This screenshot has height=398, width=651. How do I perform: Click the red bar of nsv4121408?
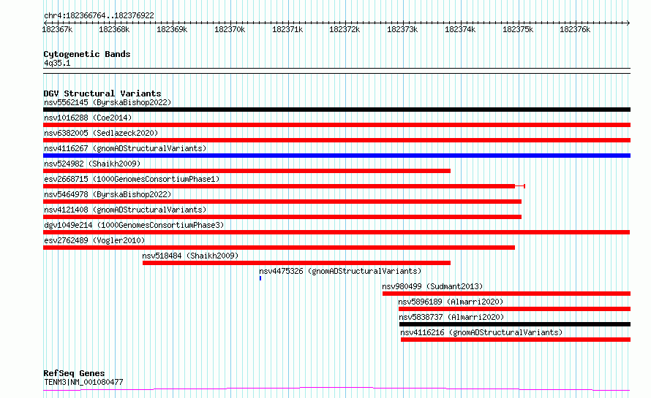click(x=282, y=217)
